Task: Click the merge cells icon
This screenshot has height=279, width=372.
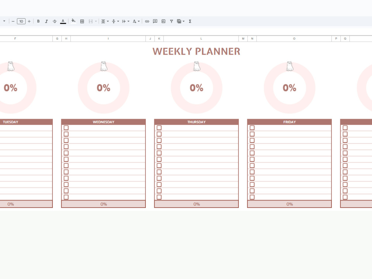Action: 91,21
